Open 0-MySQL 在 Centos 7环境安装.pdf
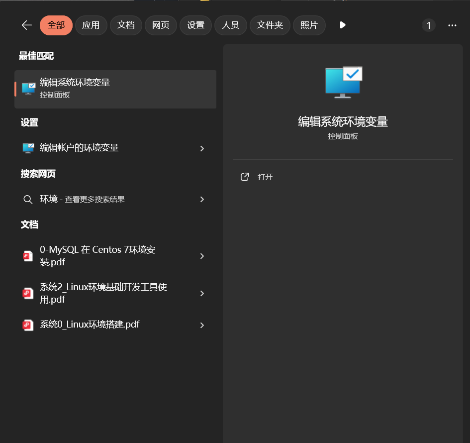 115,256
